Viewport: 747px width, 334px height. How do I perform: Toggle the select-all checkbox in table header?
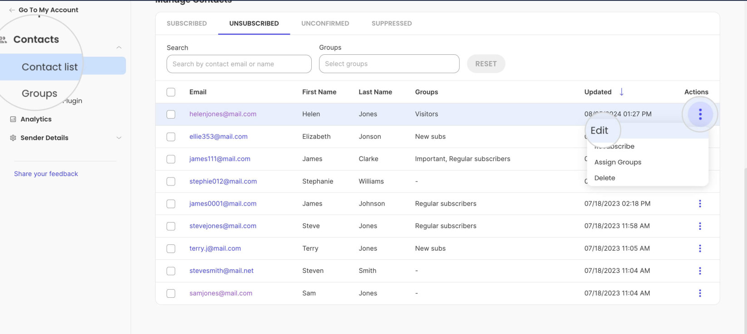coord(171,92)
